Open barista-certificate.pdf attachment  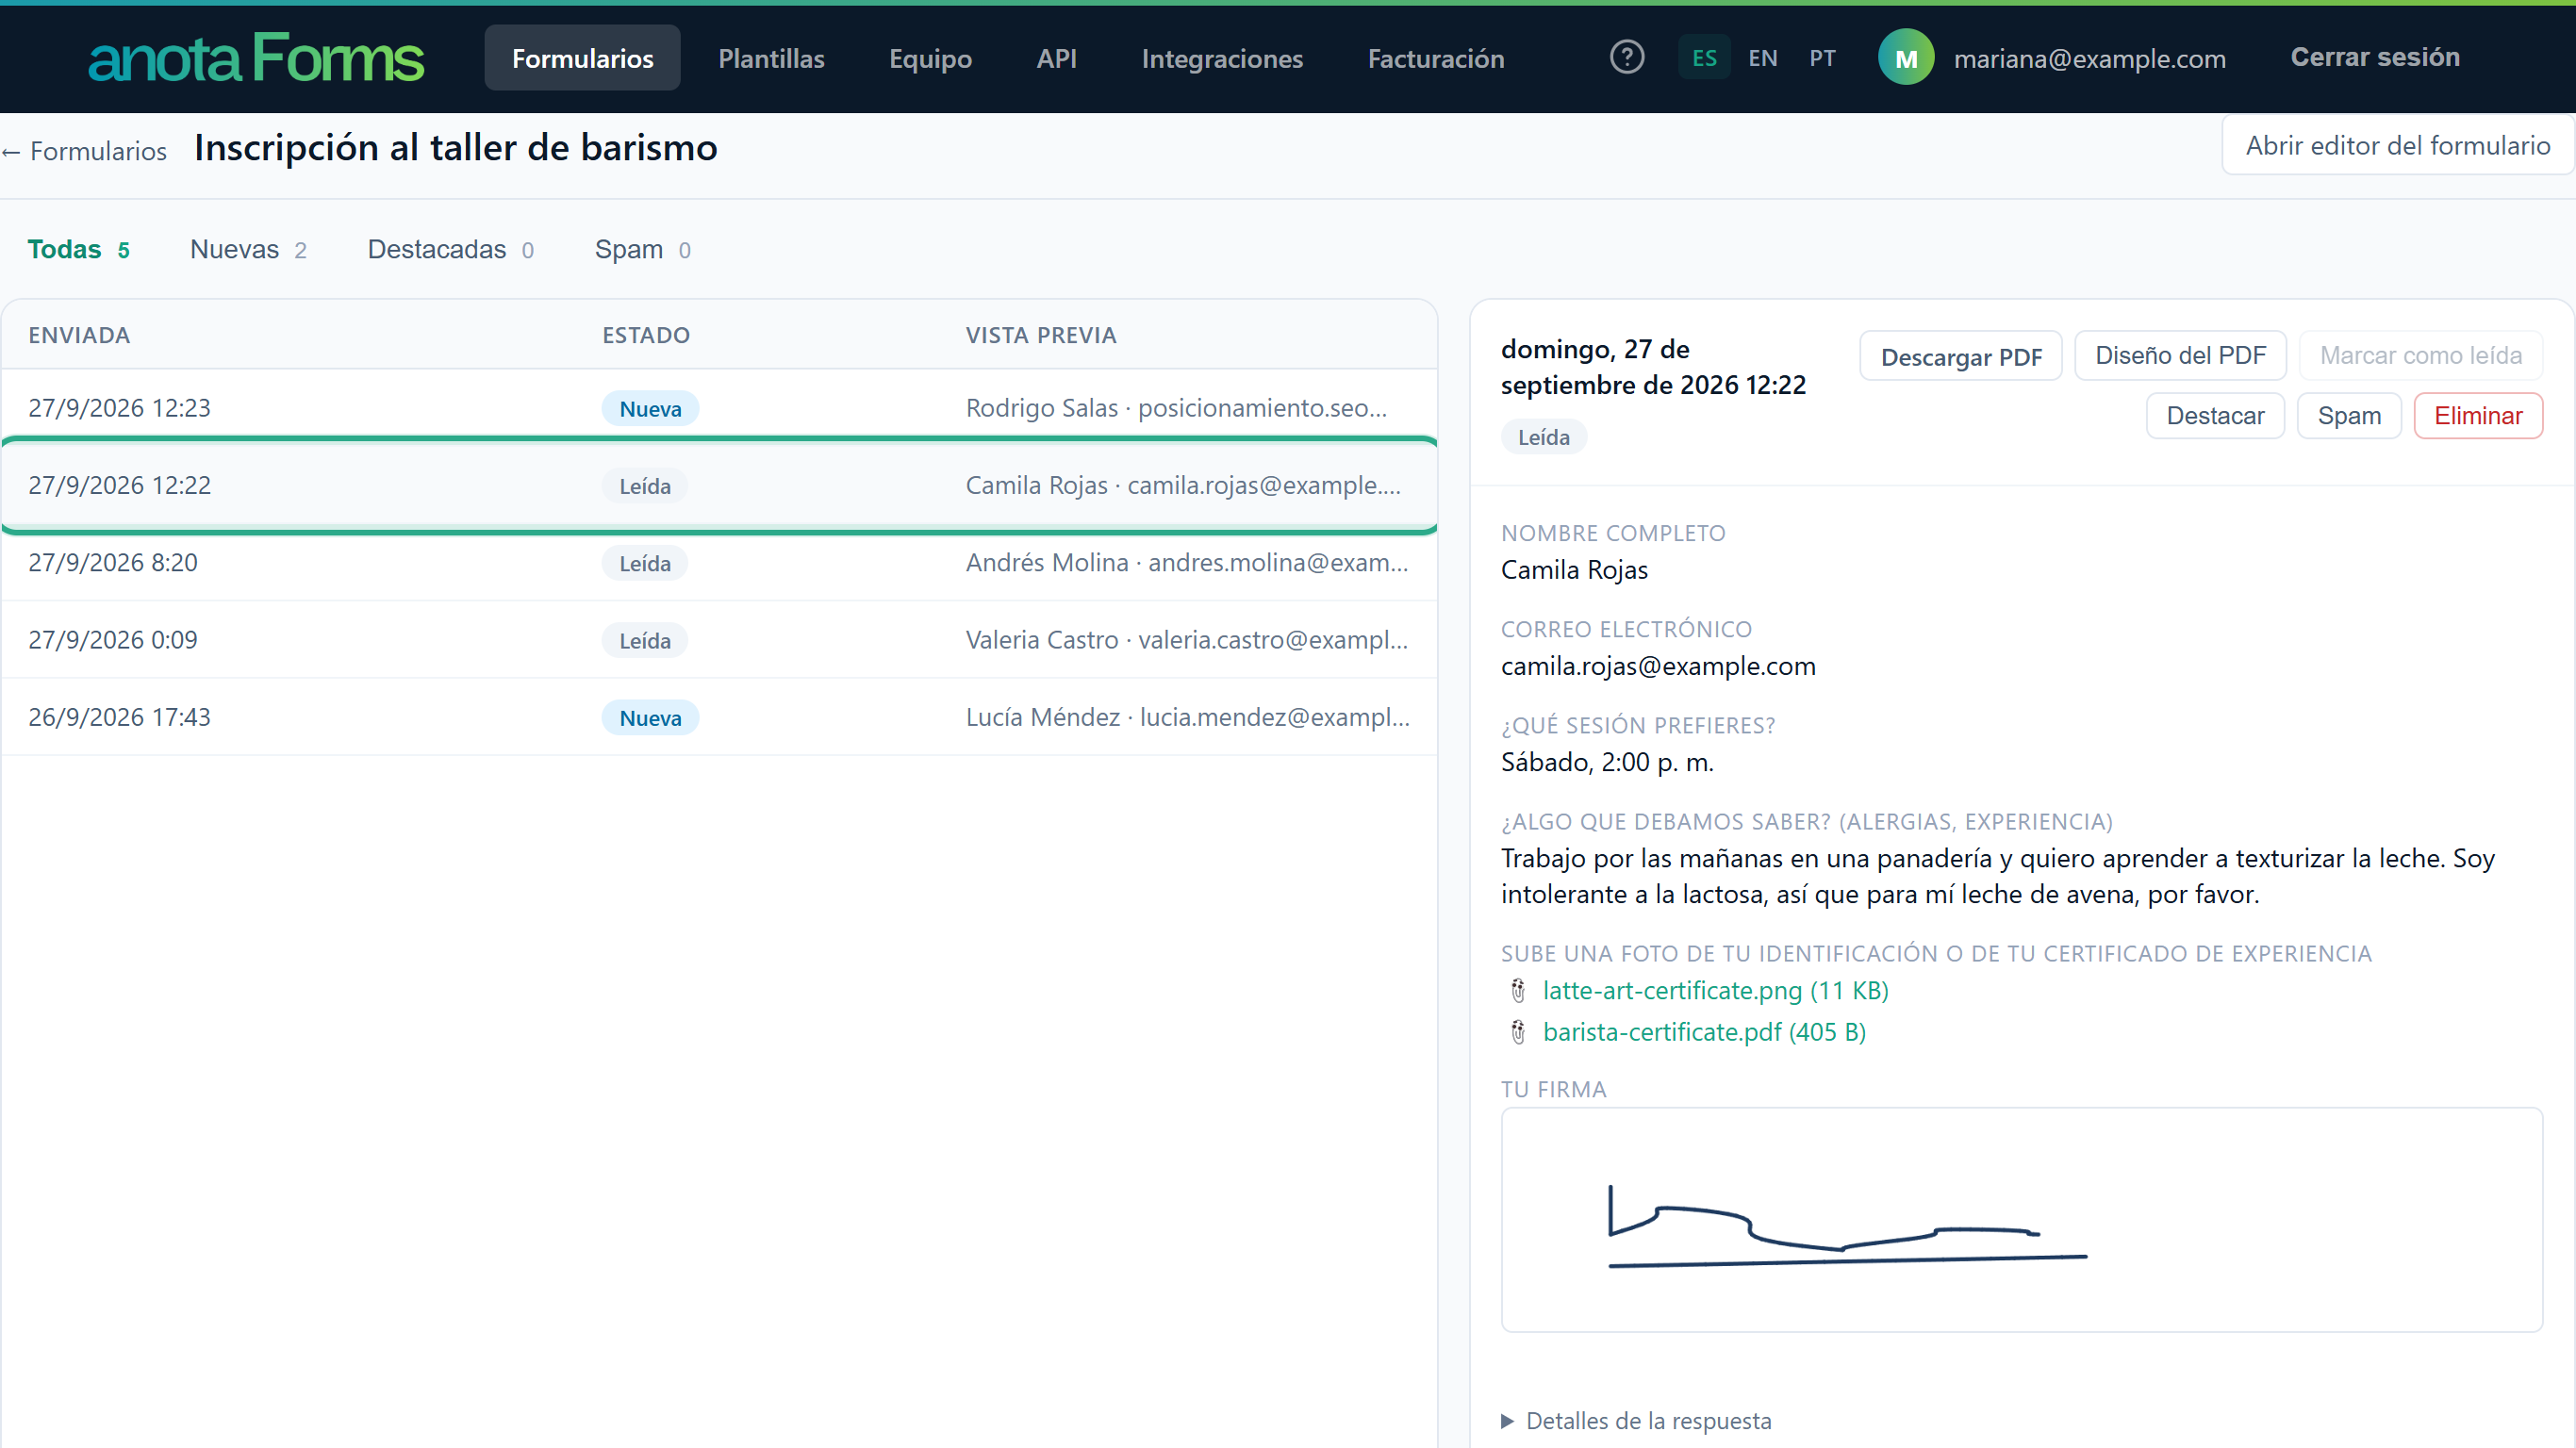point(1704,1032)
